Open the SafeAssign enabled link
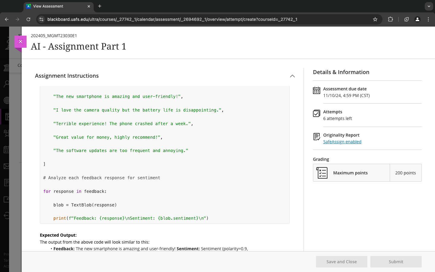The height and width of the screenshot is (272, 435). (x=342, y=142)
